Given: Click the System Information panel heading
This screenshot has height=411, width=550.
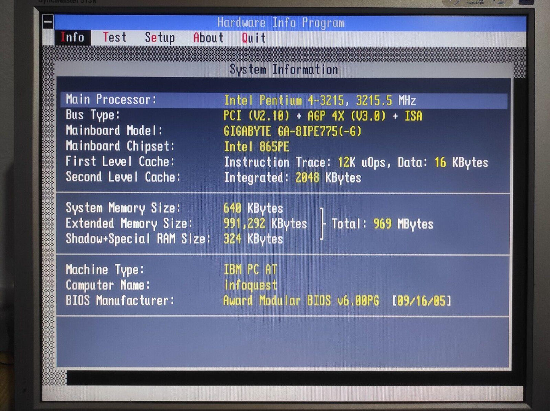Looking at the screenshot, I should [x=284, y=70].
